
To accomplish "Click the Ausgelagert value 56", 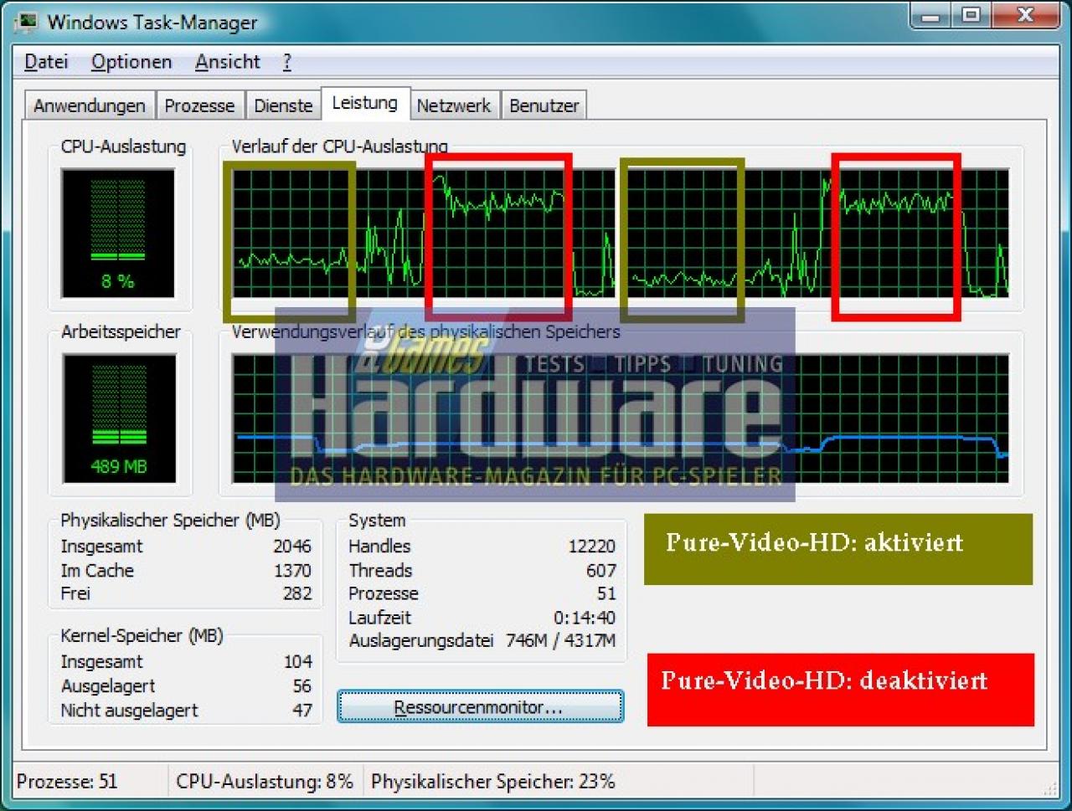I will click(x=302, y=686).
